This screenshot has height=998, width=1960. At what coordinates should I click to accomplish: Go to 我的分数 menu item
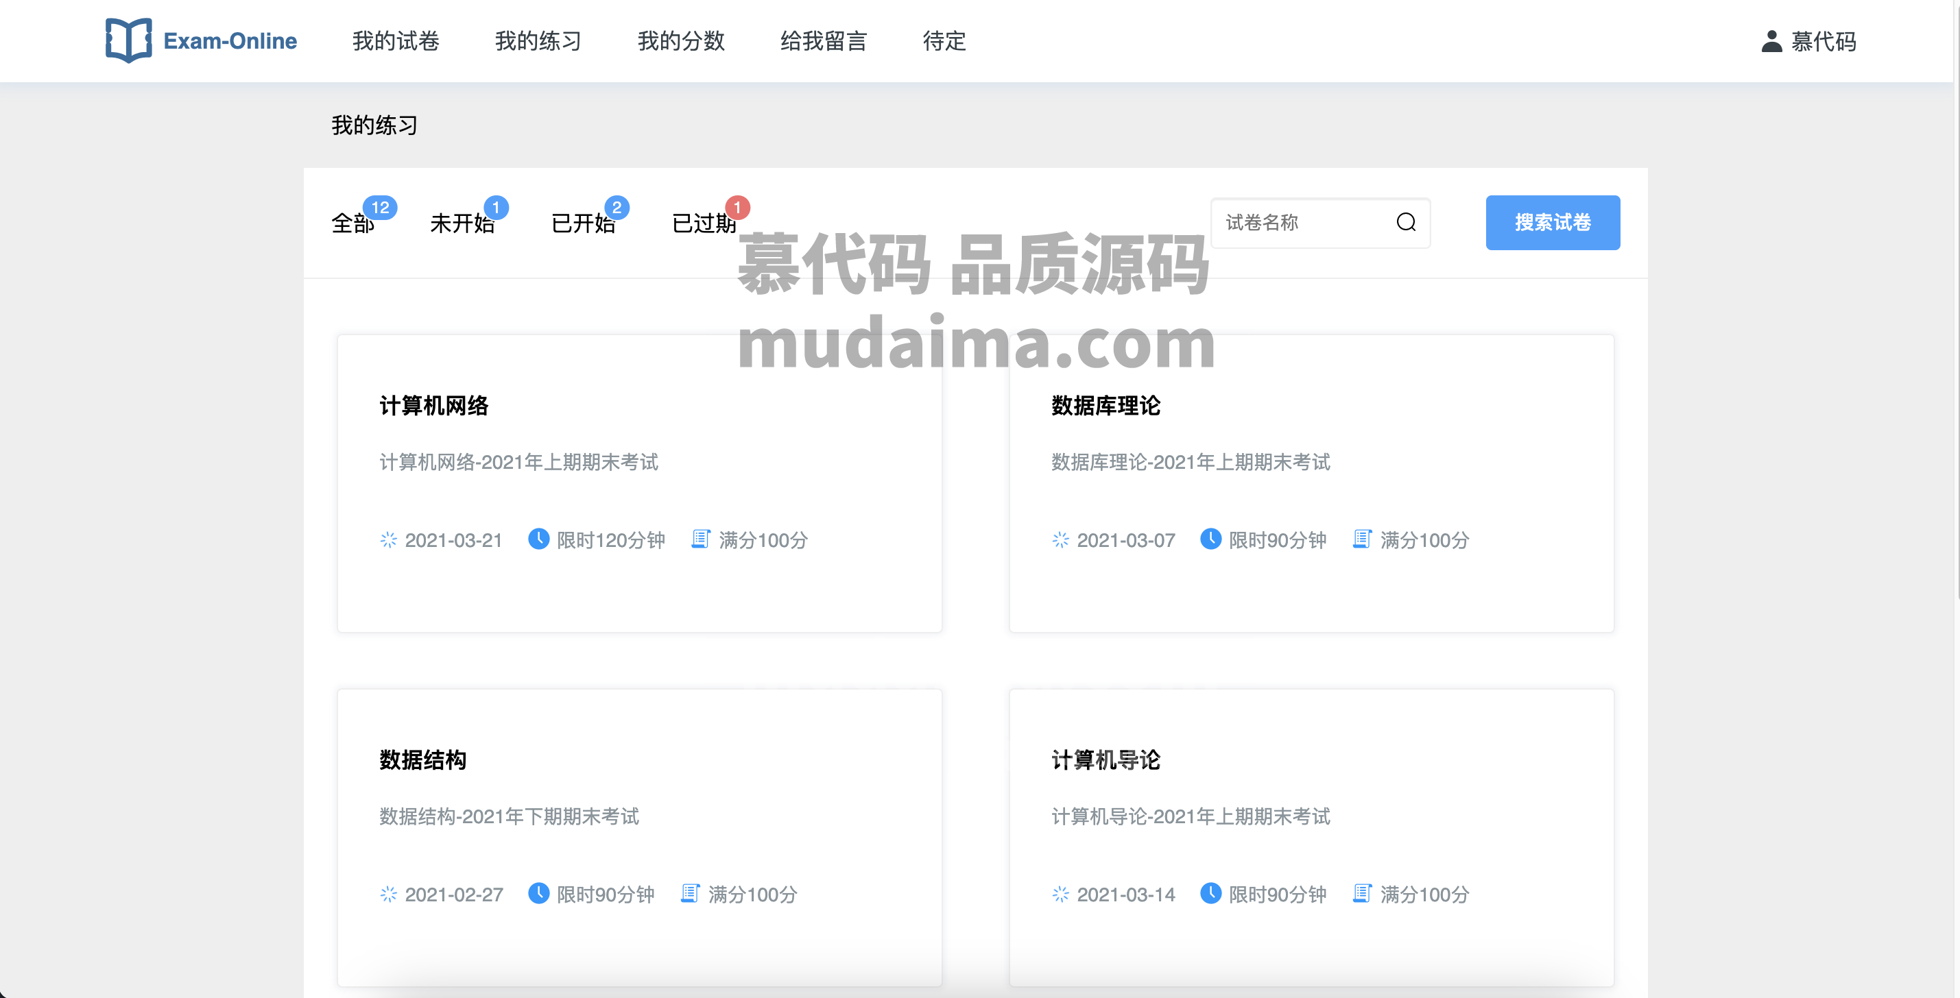pyautogui.click(x=681, y=41)
